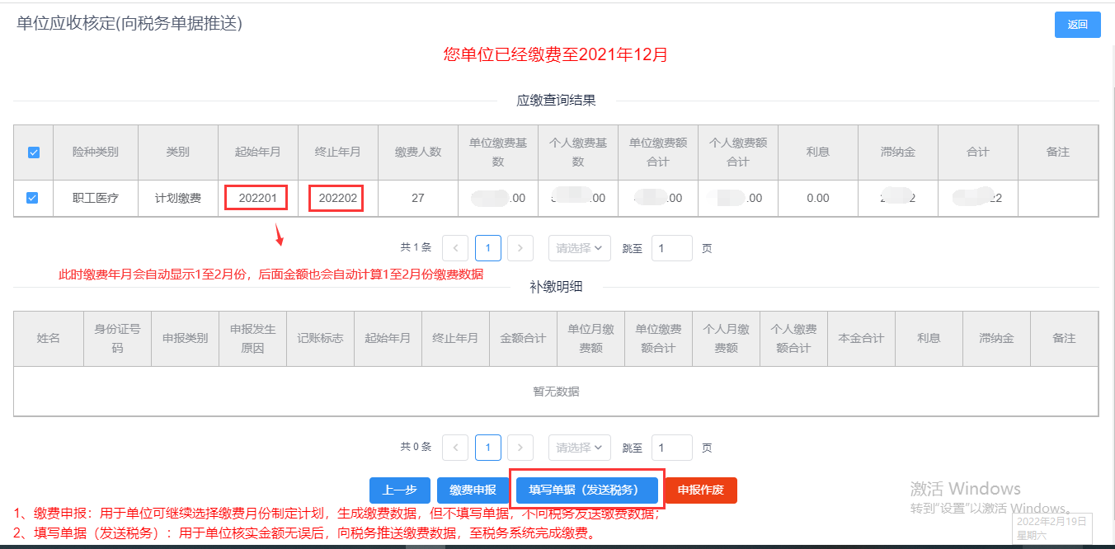Select page 1 in 补缴明细 pagination
Screen dimensions: 1115x549
[x=487, y=448]
